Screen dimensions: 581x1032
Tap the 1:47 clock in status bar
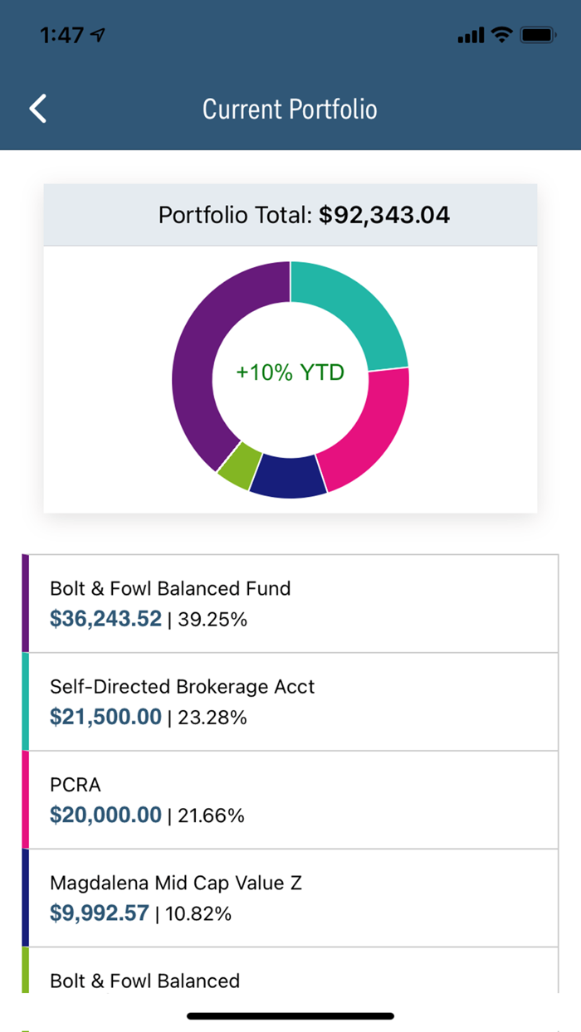click(x=62, y=35)
